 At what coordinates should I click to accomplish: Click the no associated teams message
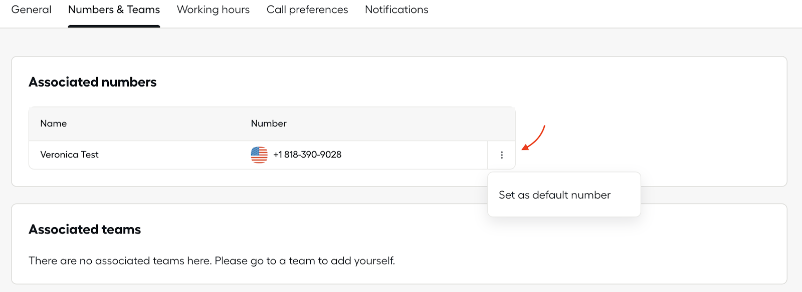click(212, 260)
